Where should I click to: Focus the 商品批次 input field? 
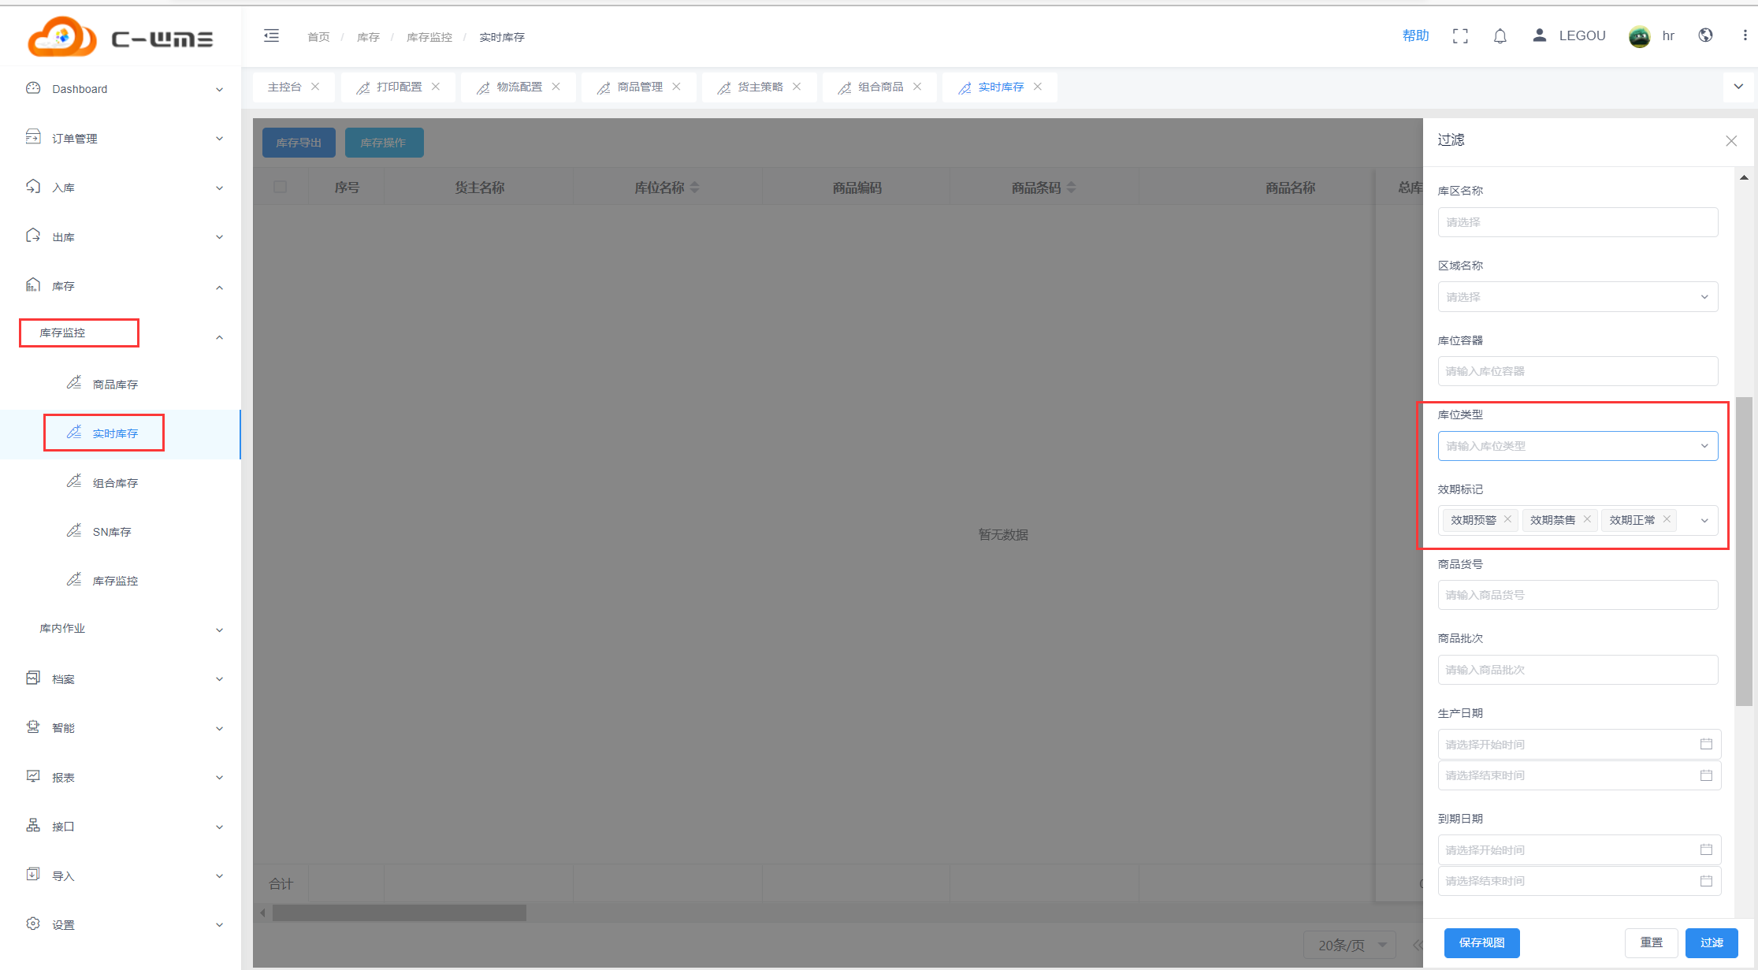[x=1578, y=670]
